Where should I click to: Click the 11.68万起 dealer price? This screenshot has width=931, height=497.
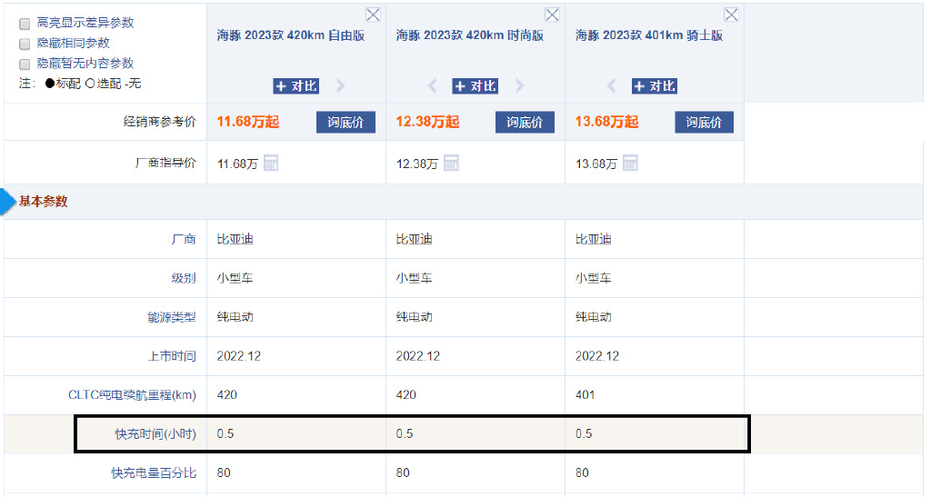248,122
